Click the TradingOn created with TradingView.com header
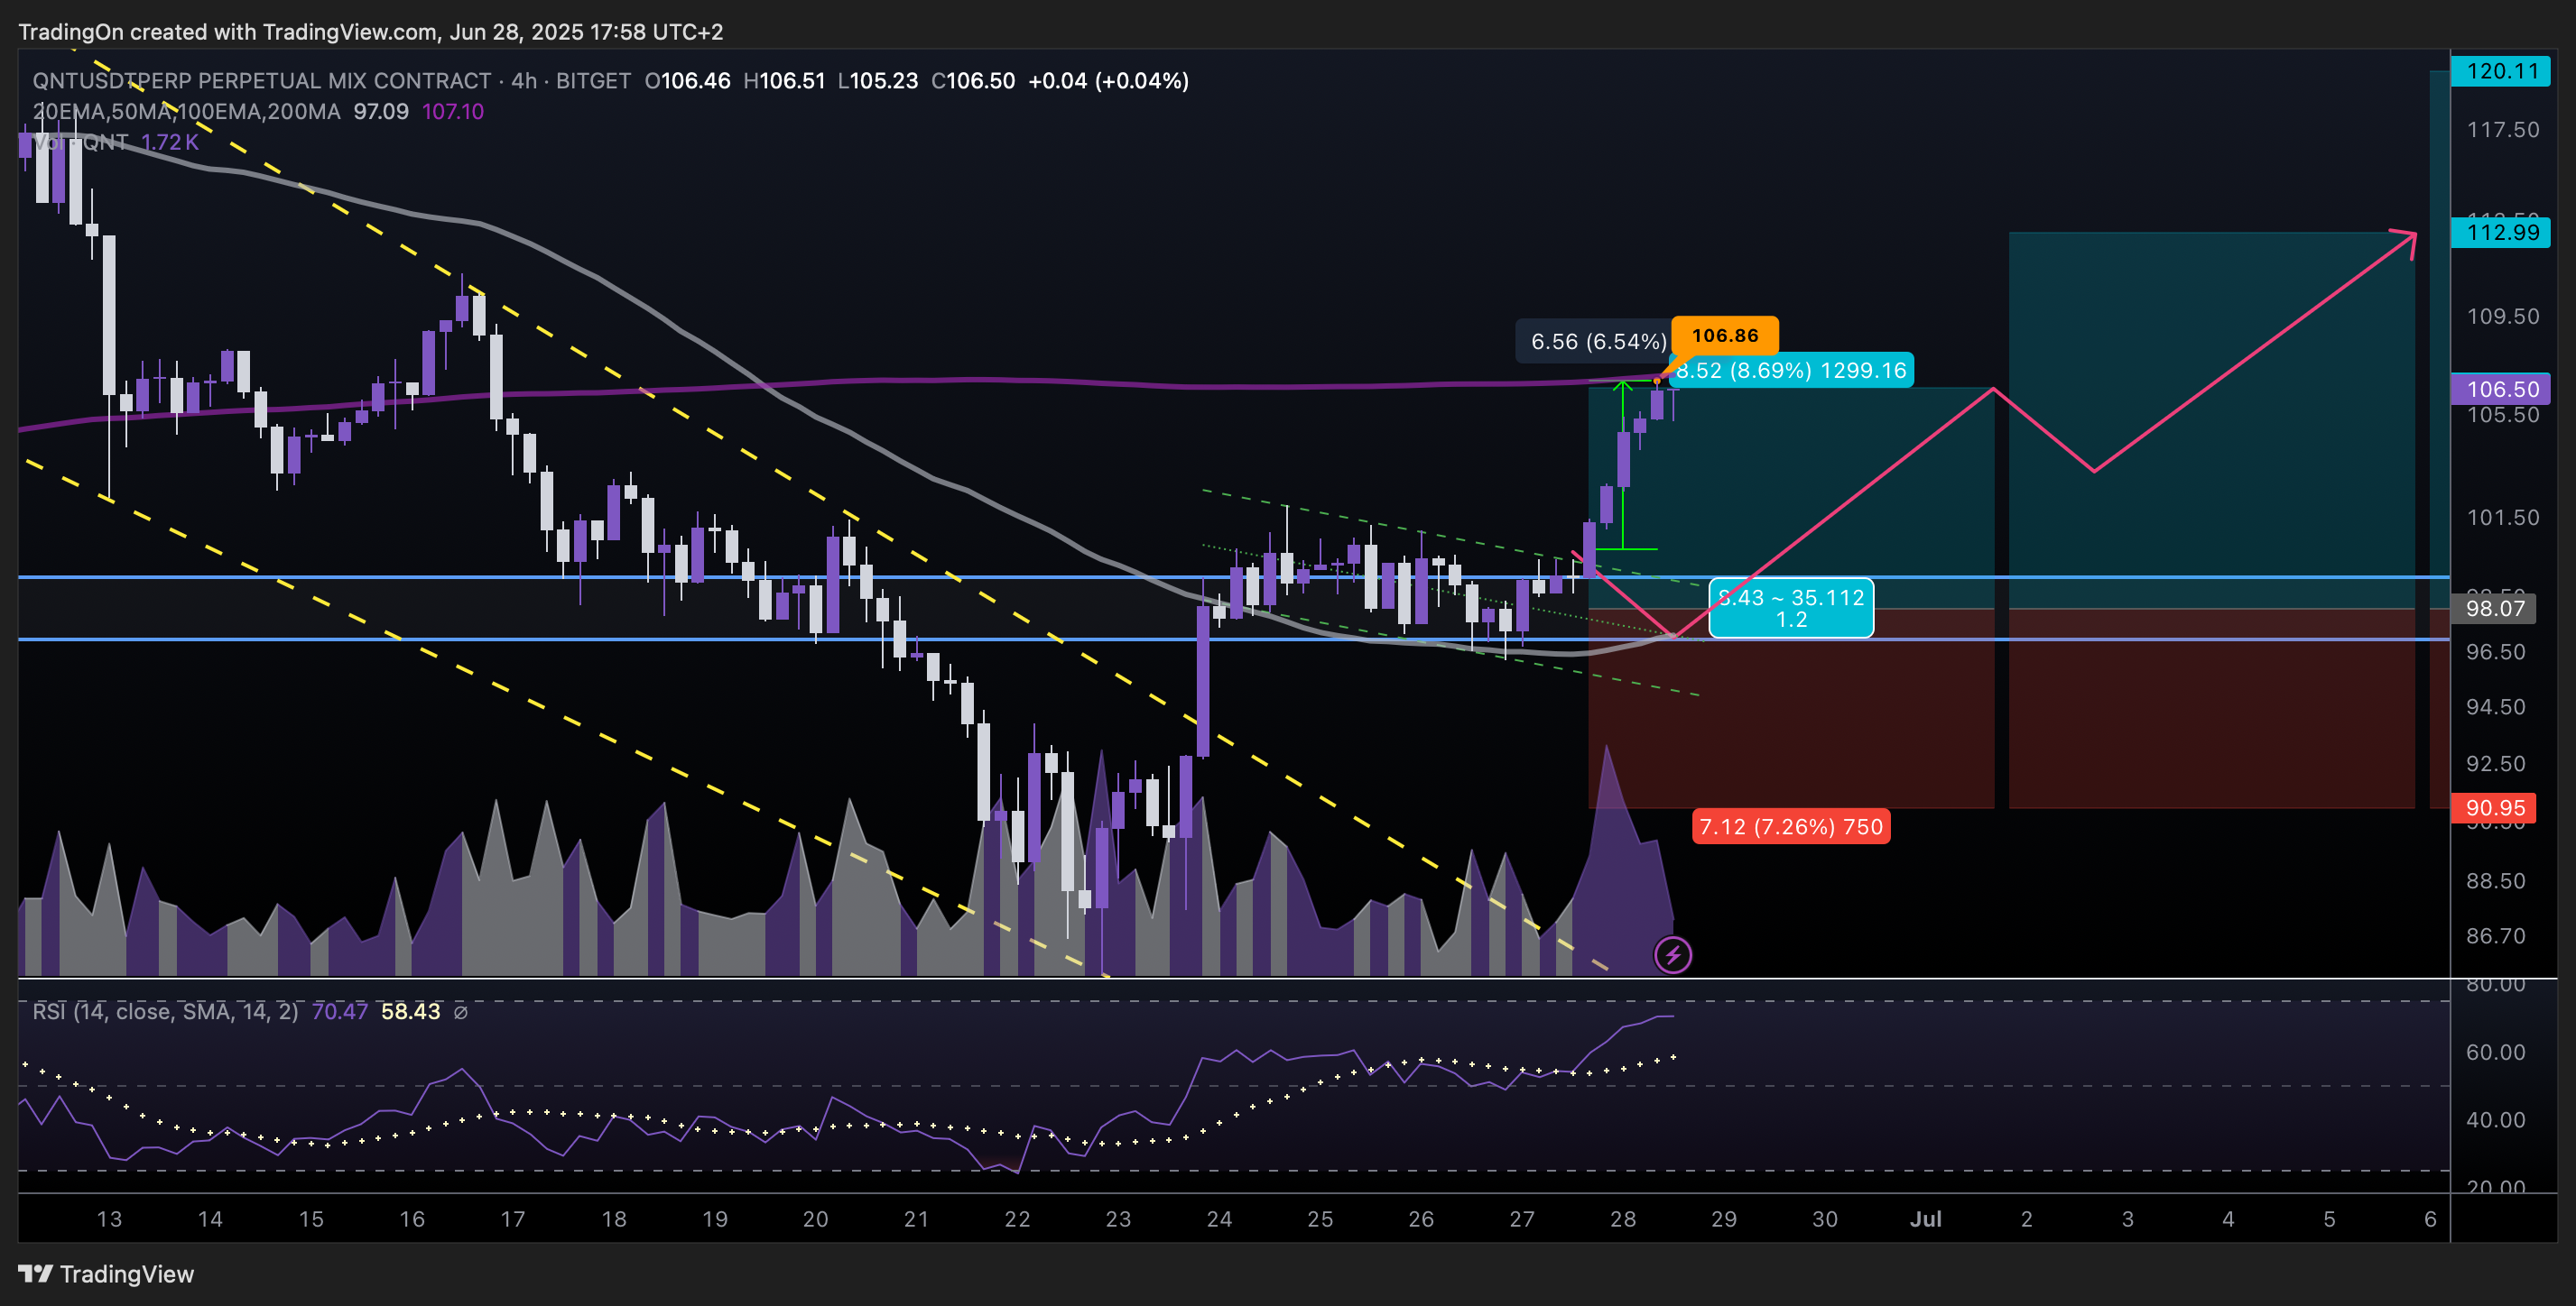Image resolution: width=2576 pixels, height=1306 pixels. tap(370, 32)
